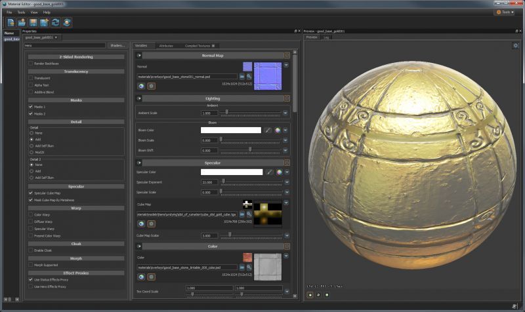
Task: Click the magnifier icon beside Cube Map path
Action: (249, 214)
